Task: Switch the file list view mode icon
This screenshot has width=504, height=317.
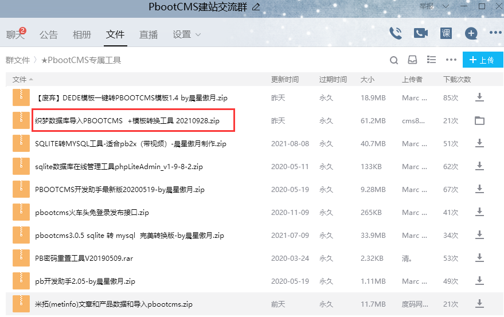Action: coord(431,60)
